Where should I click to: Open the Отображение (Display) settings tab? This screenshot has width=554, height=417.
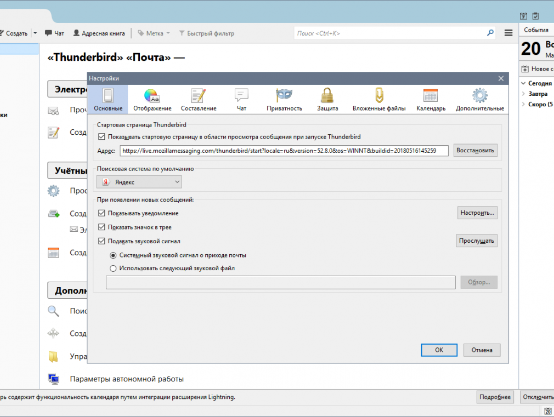(x=152, y=100)
